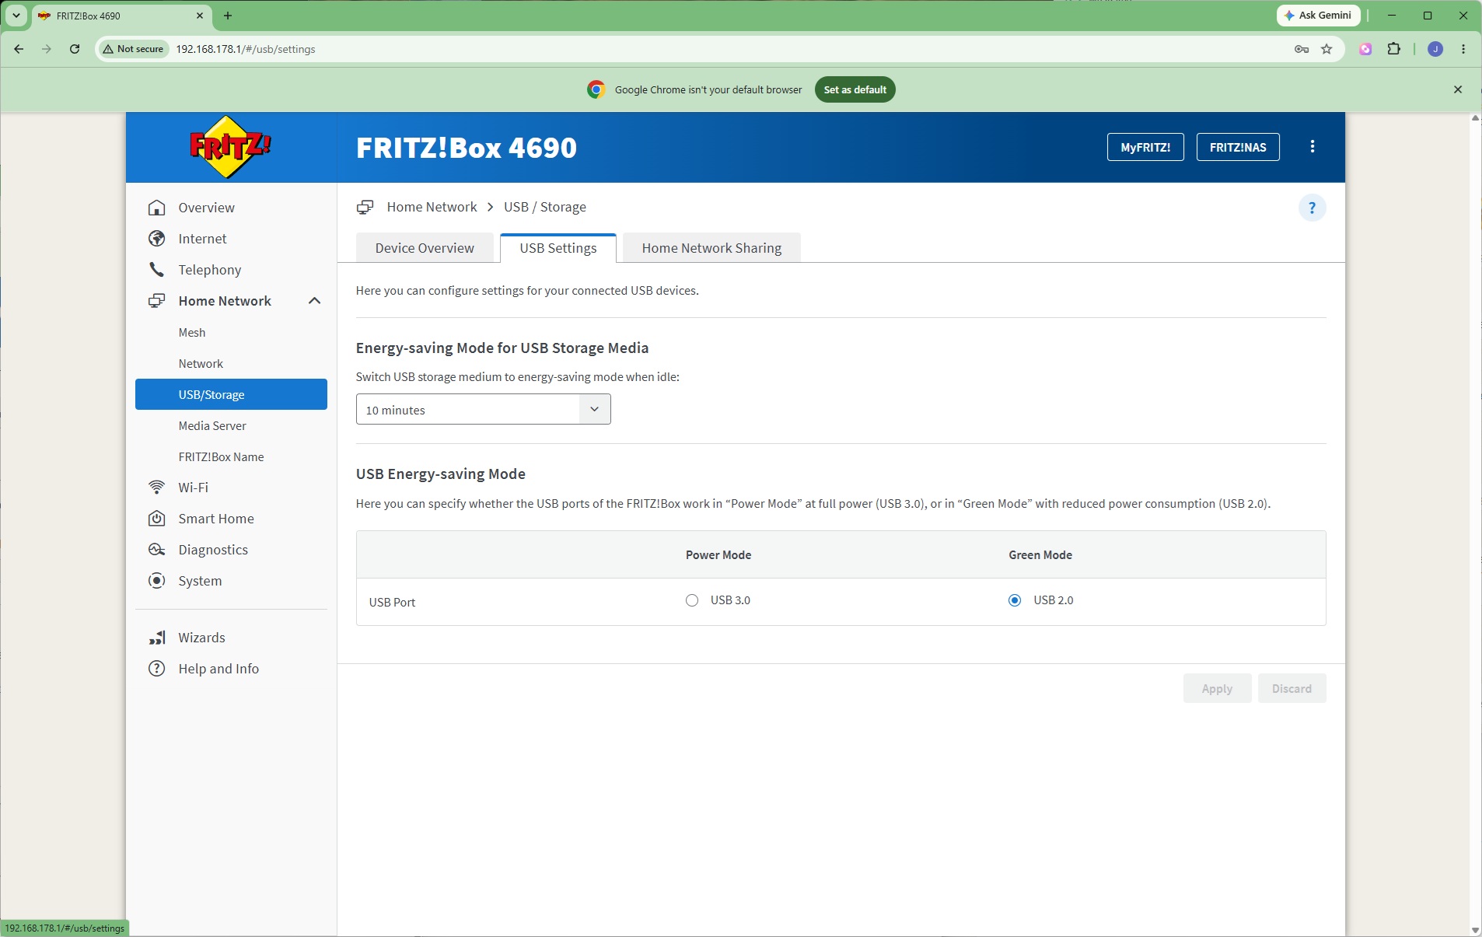Select the USB Settings tab
This screenshot has height=937, width=1482.
point(558,248)
